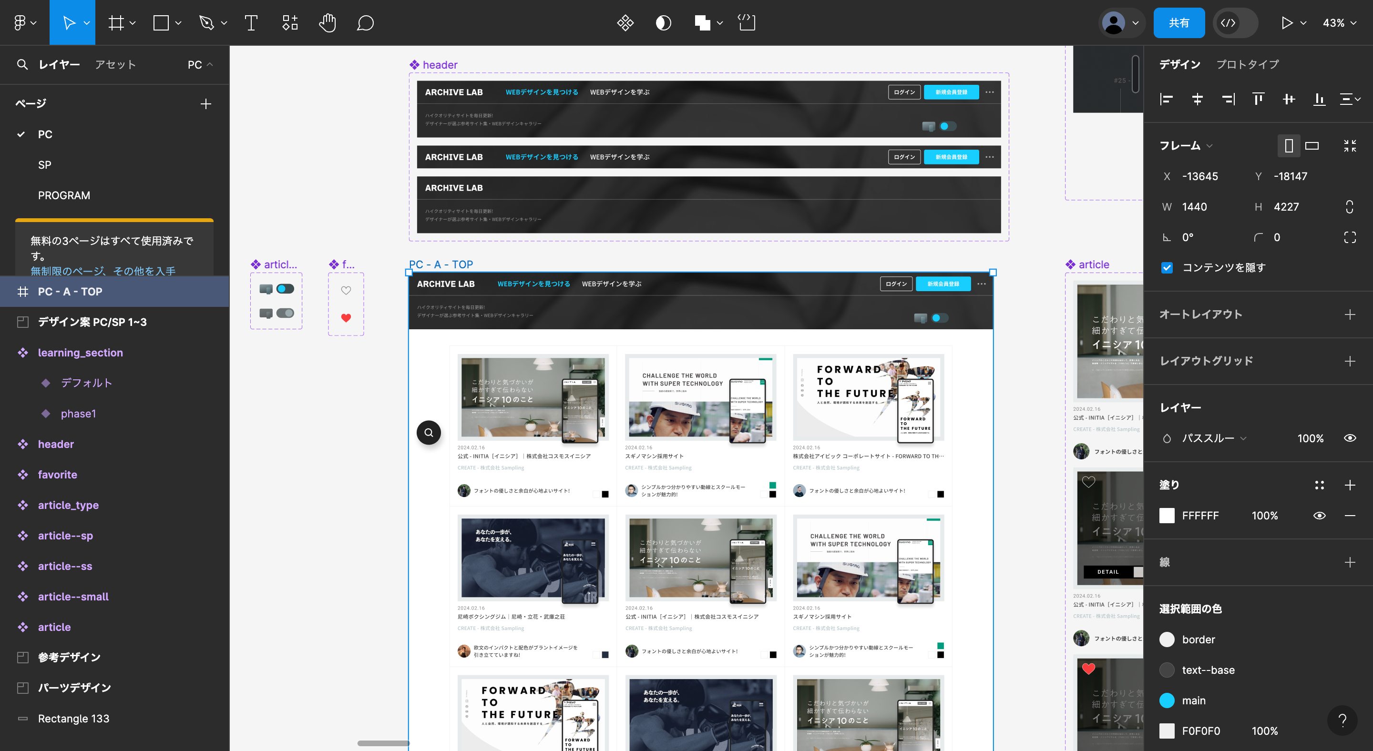This screenshot has height=751, width=1373.
Task: Align vertical centers icon
Action: (x=1289, y=99)
